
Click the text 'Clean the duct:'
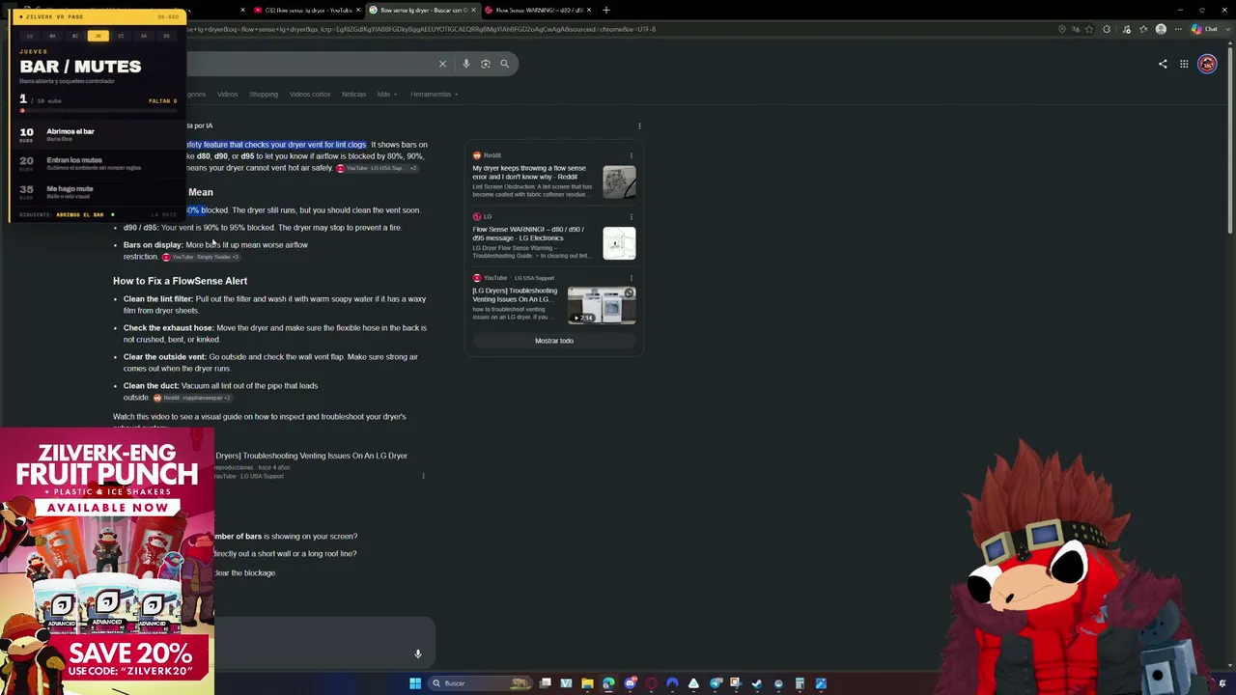click(x=151, y=386)
